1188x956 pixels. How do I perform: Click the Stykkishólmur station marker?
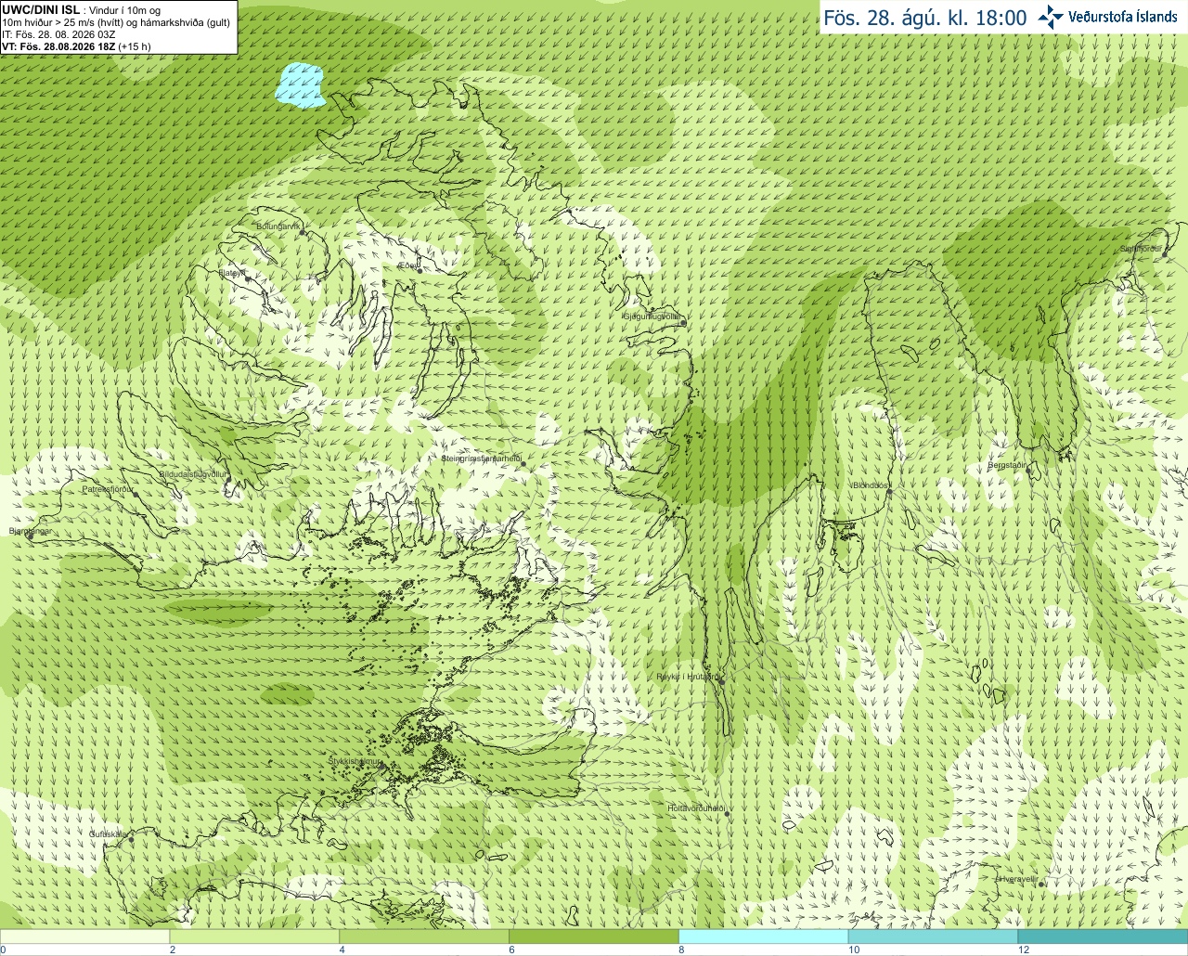tap(381, 767)
